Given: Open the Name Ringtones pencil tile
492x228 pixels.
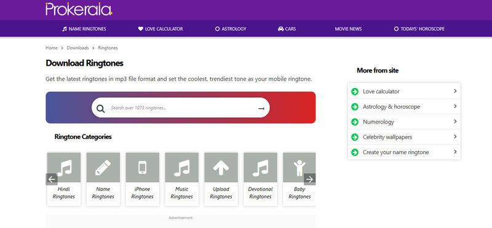Looking at the screenshot, I should 103,168.
